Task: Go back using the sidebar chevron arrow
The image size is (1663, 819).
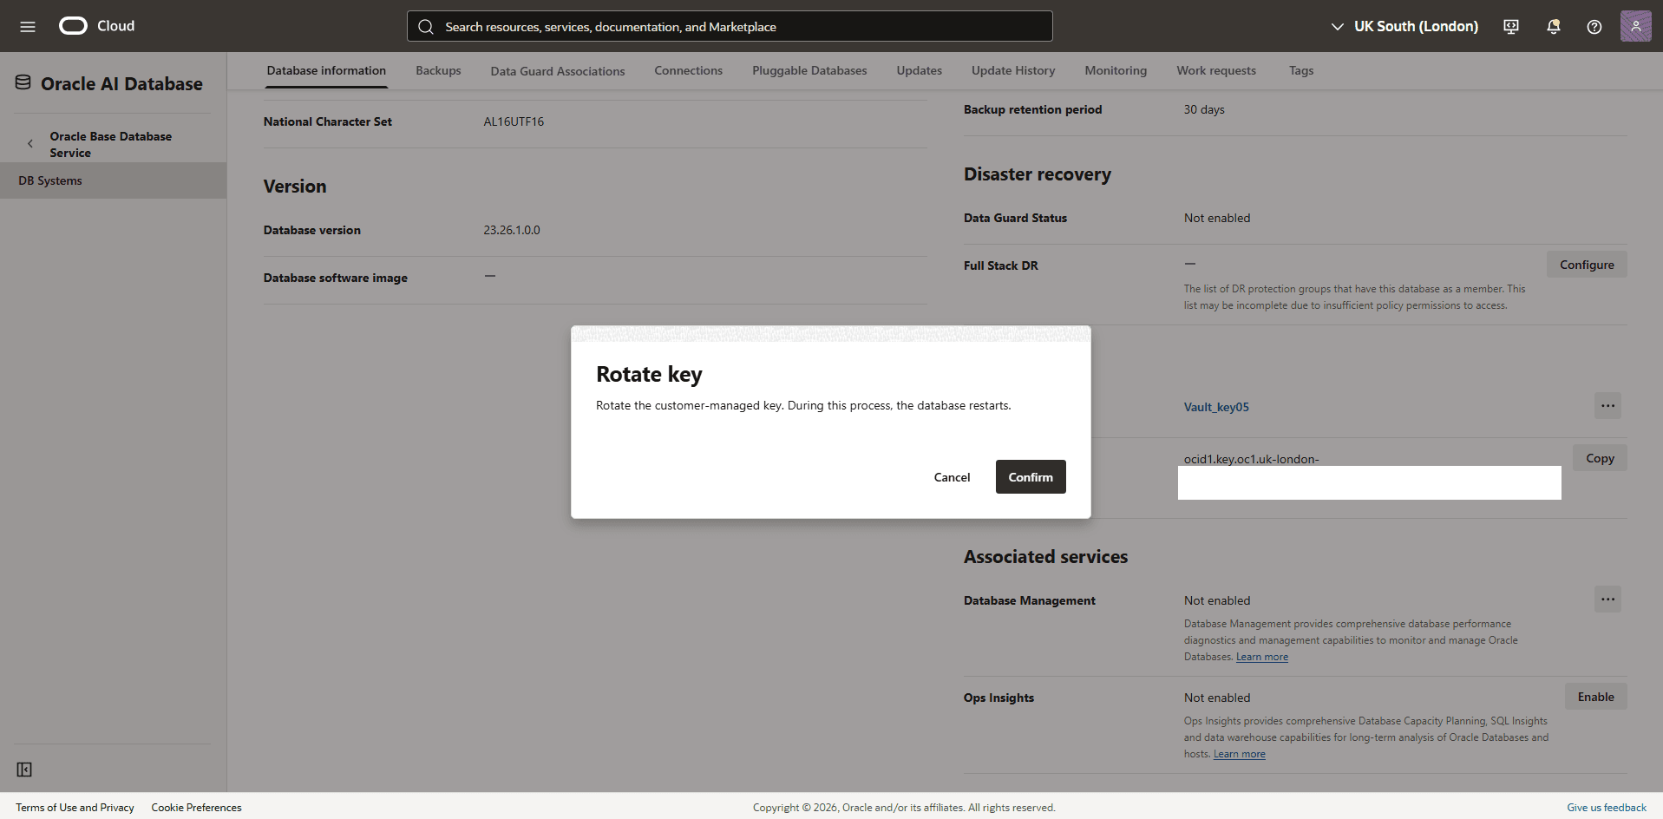Action: 30,144
